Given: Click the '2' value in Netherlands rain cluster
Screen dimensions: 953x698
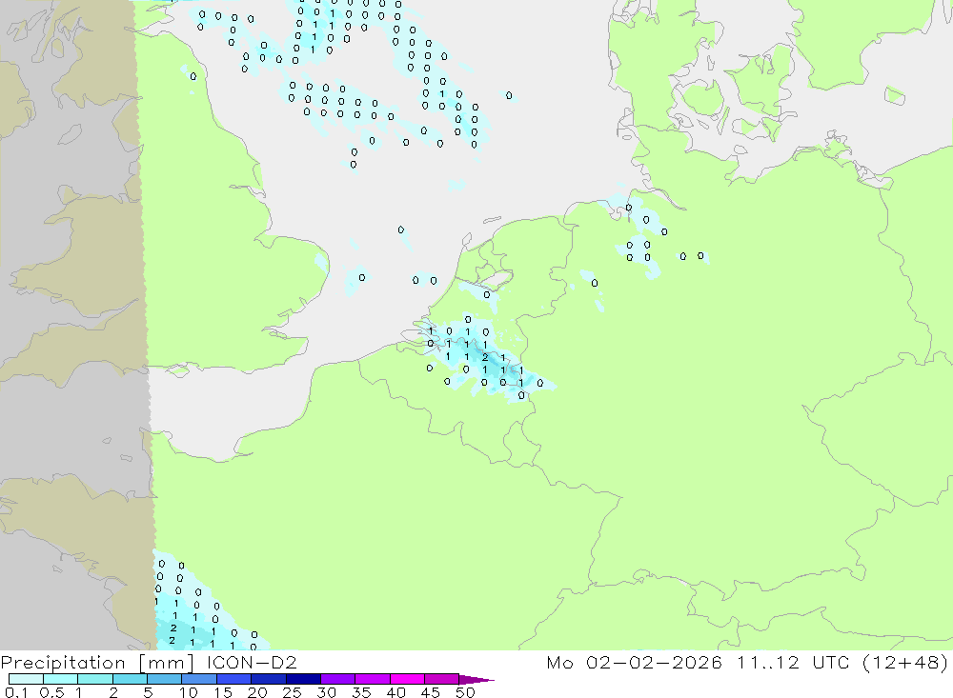Looking at the screenshot, I should tap(485, 357).
